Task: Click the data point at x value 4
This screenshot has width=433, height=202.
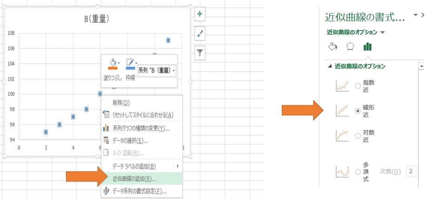Action: [73, 117]
